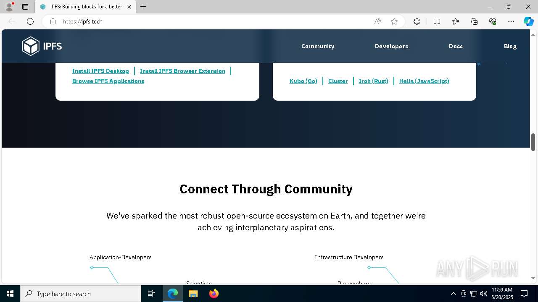Image resolution: width=538 pixels, height=302 pixels.
Task: Click the IPFS cube logo
Action: pyautogui.click(x=42, y=46)
